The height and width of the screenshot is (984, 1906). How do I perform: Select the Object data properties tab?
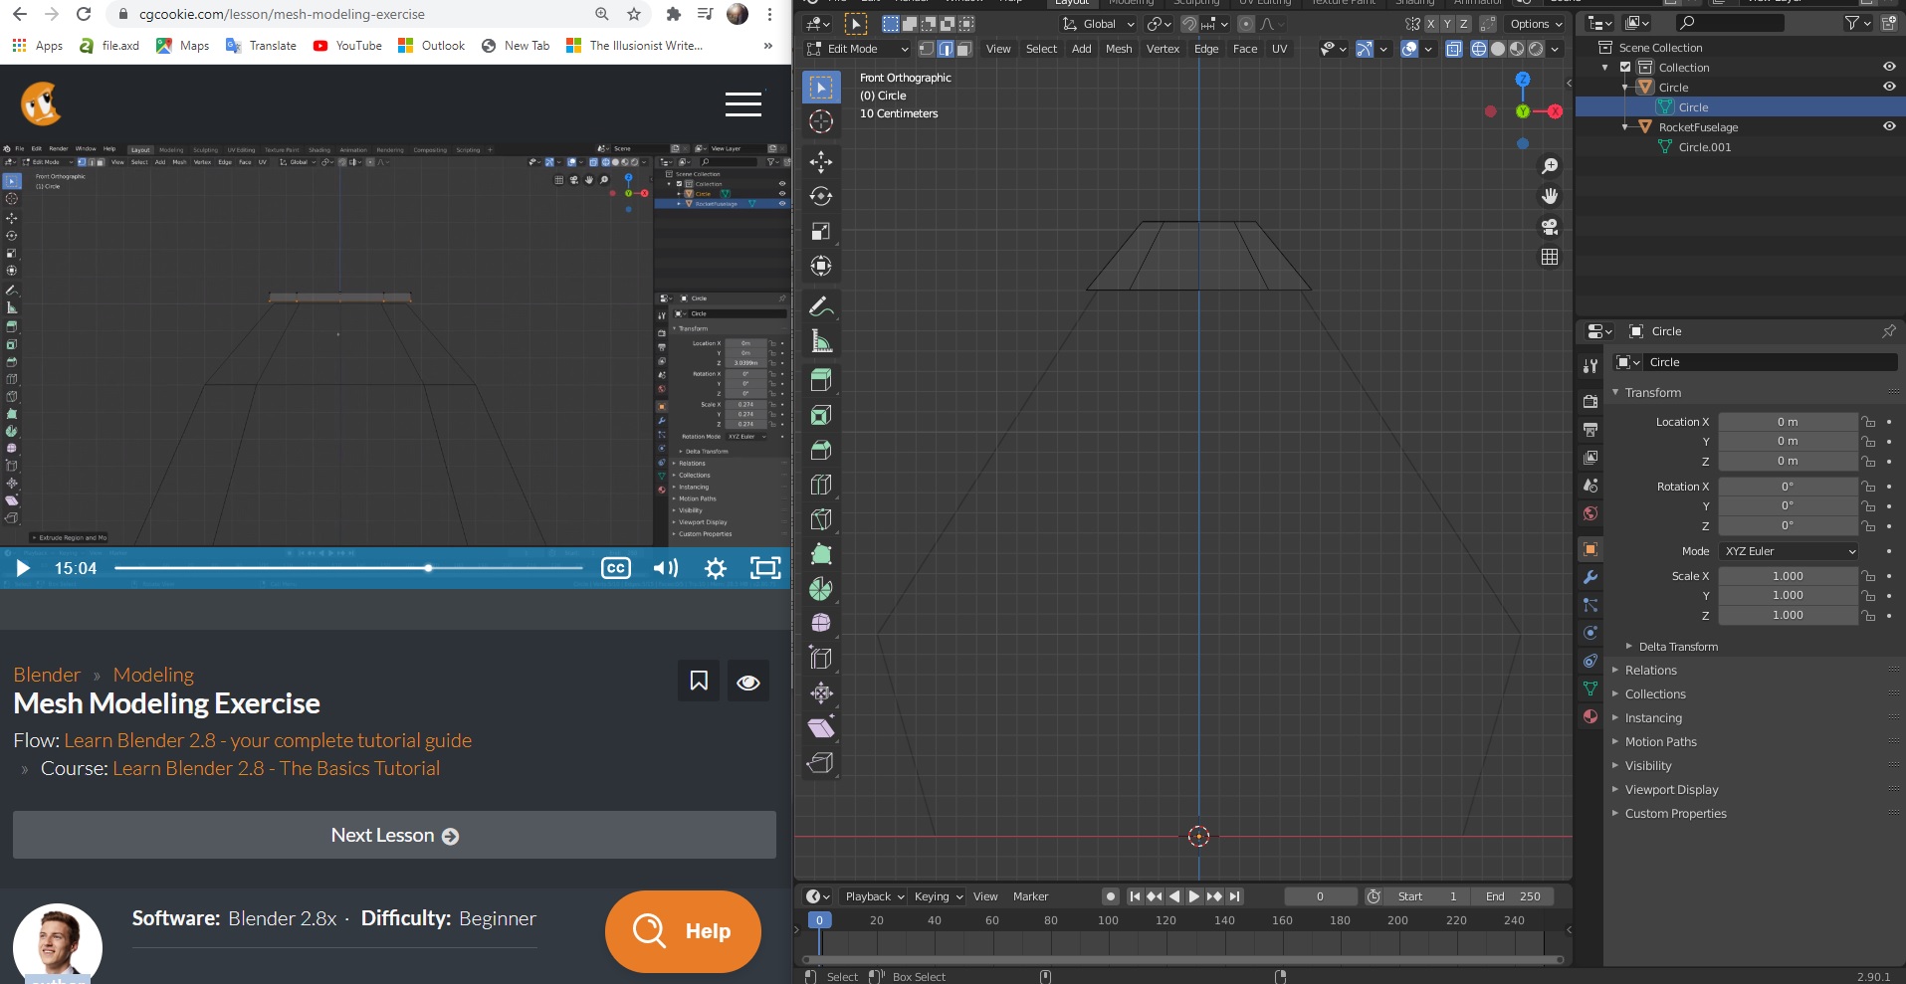[1590, 689]
